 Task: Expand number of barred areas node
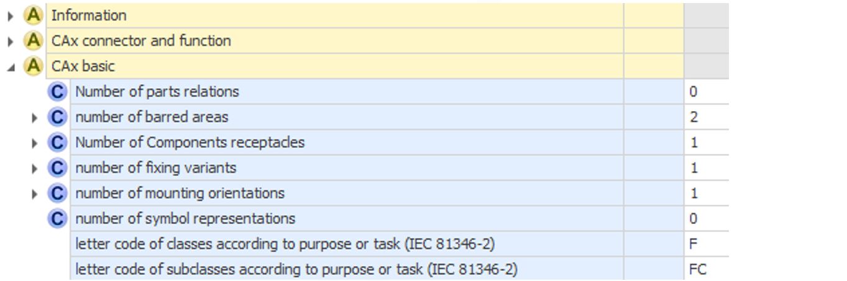pyautogui.click(x=35, y=118)
